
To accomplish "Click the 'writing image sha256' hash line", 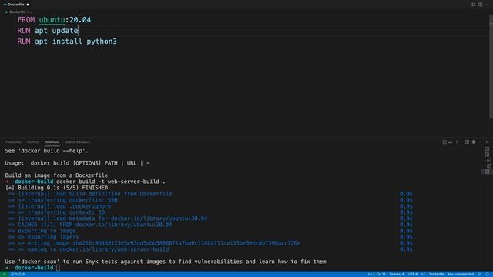I will coord(164,243).
